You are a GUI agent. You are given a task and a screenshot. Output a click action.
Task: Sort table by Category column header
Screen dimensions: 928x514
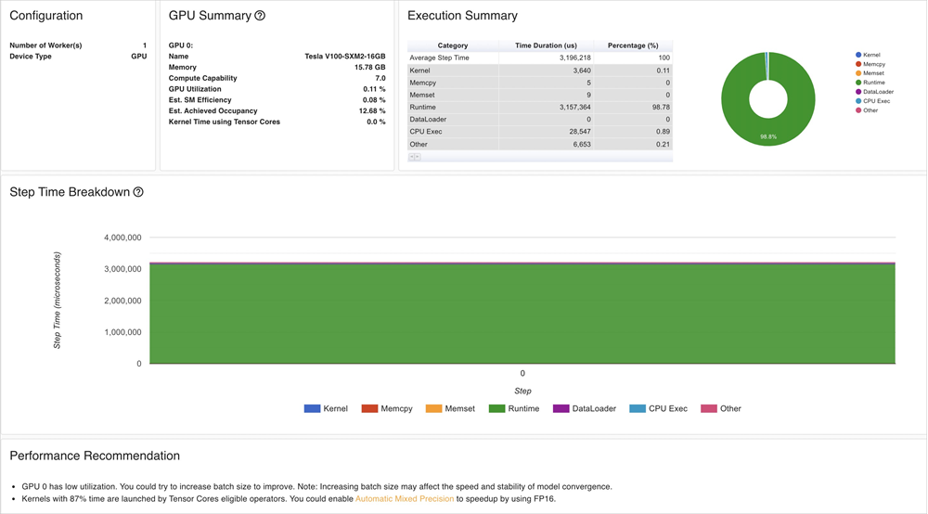(x=453, y=45)
